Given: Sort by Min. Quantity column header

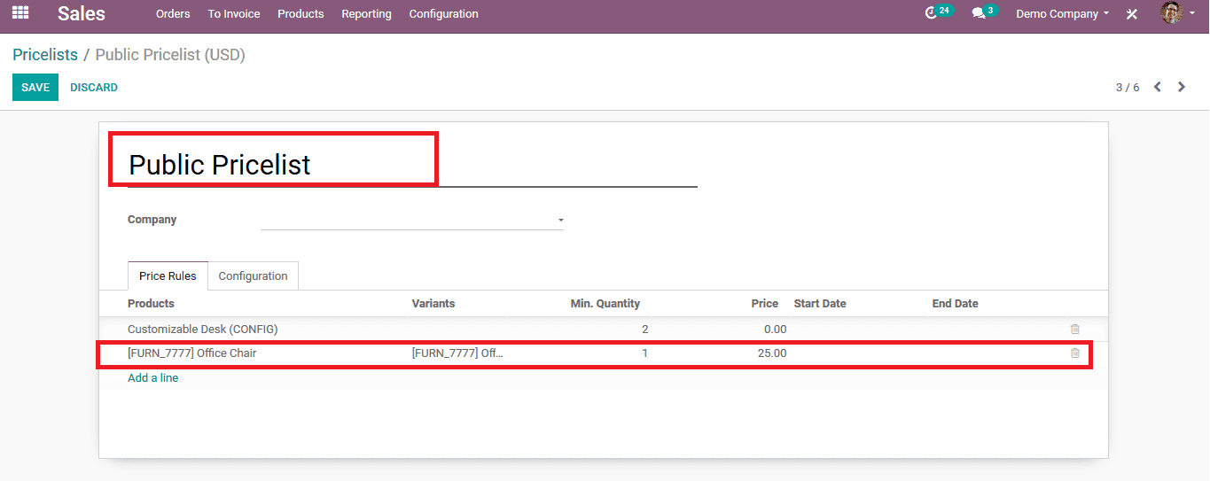Looking at the screenshot, I should 605,303.
